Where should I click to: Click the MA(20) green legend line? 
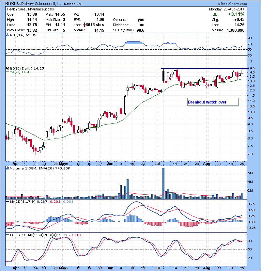tap(8, 72)
